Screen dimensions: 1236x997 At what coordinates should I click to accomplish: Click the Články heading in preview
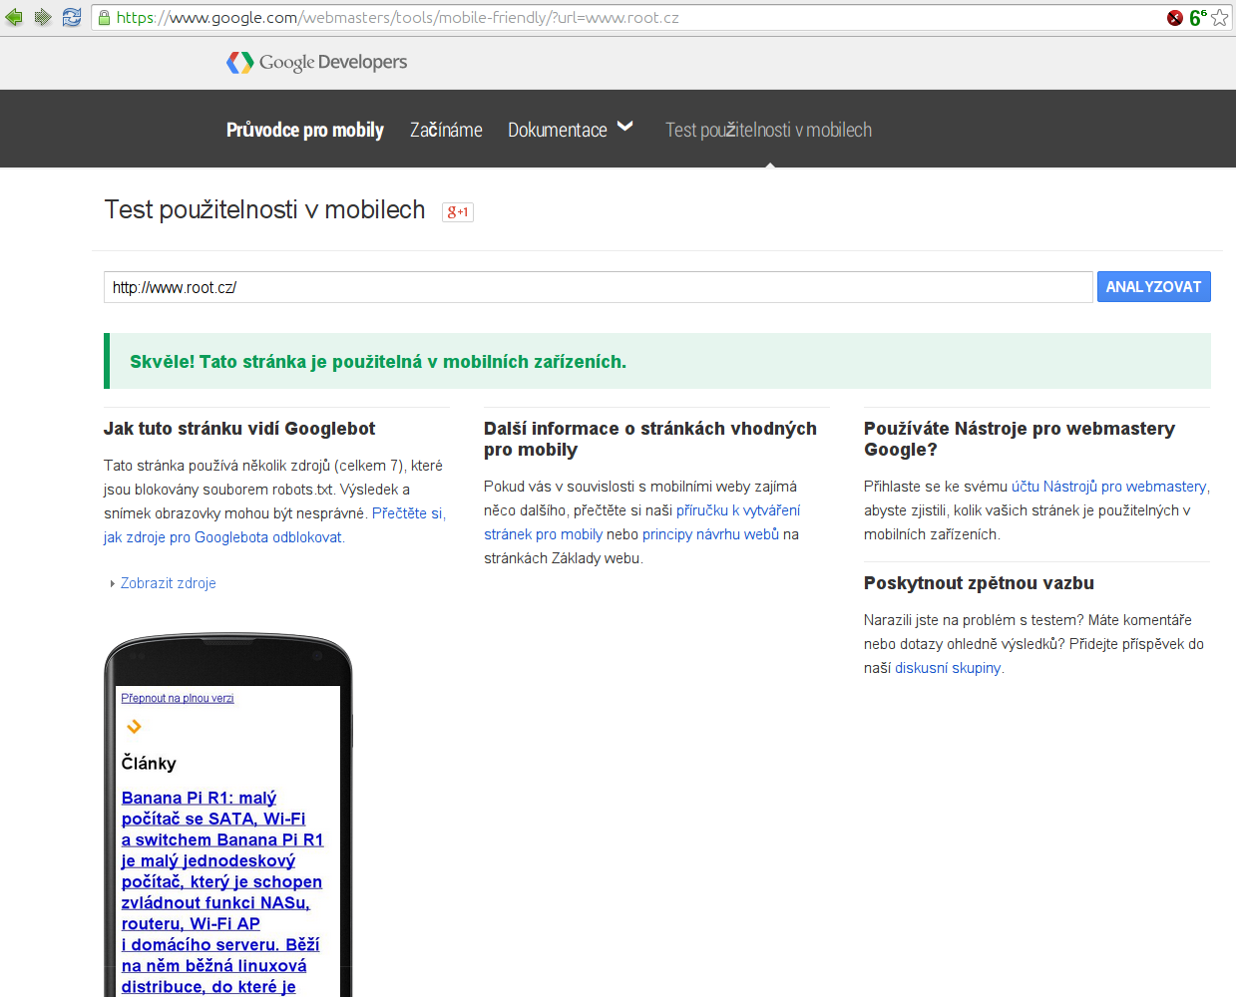(x=149, y=764)
